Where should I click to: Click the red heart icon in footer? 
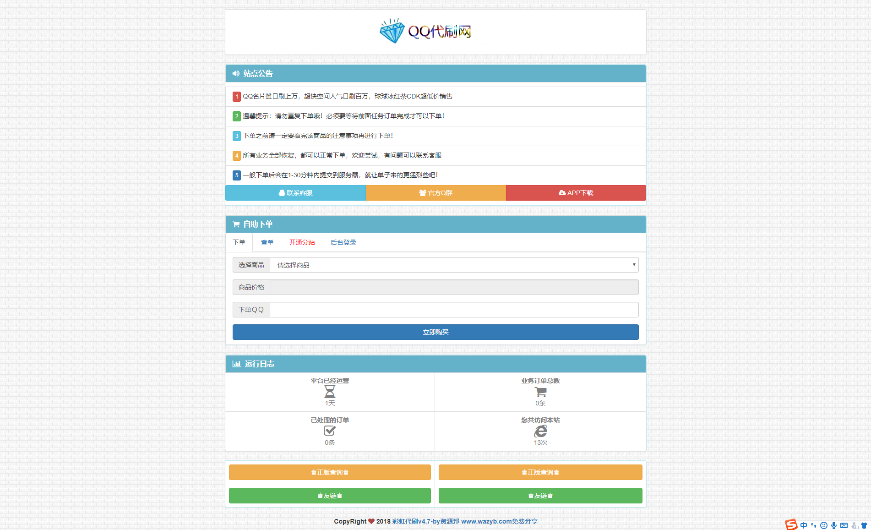point(371,521)
